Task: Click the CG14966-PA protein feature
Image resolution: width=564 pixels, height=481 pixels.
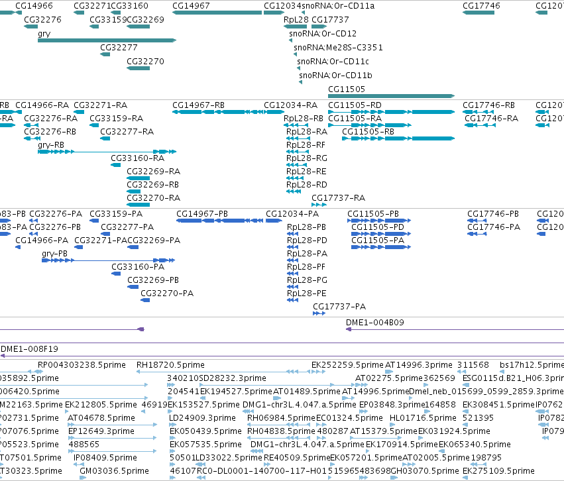Action: pyautogui.click(x=18, y=247)
